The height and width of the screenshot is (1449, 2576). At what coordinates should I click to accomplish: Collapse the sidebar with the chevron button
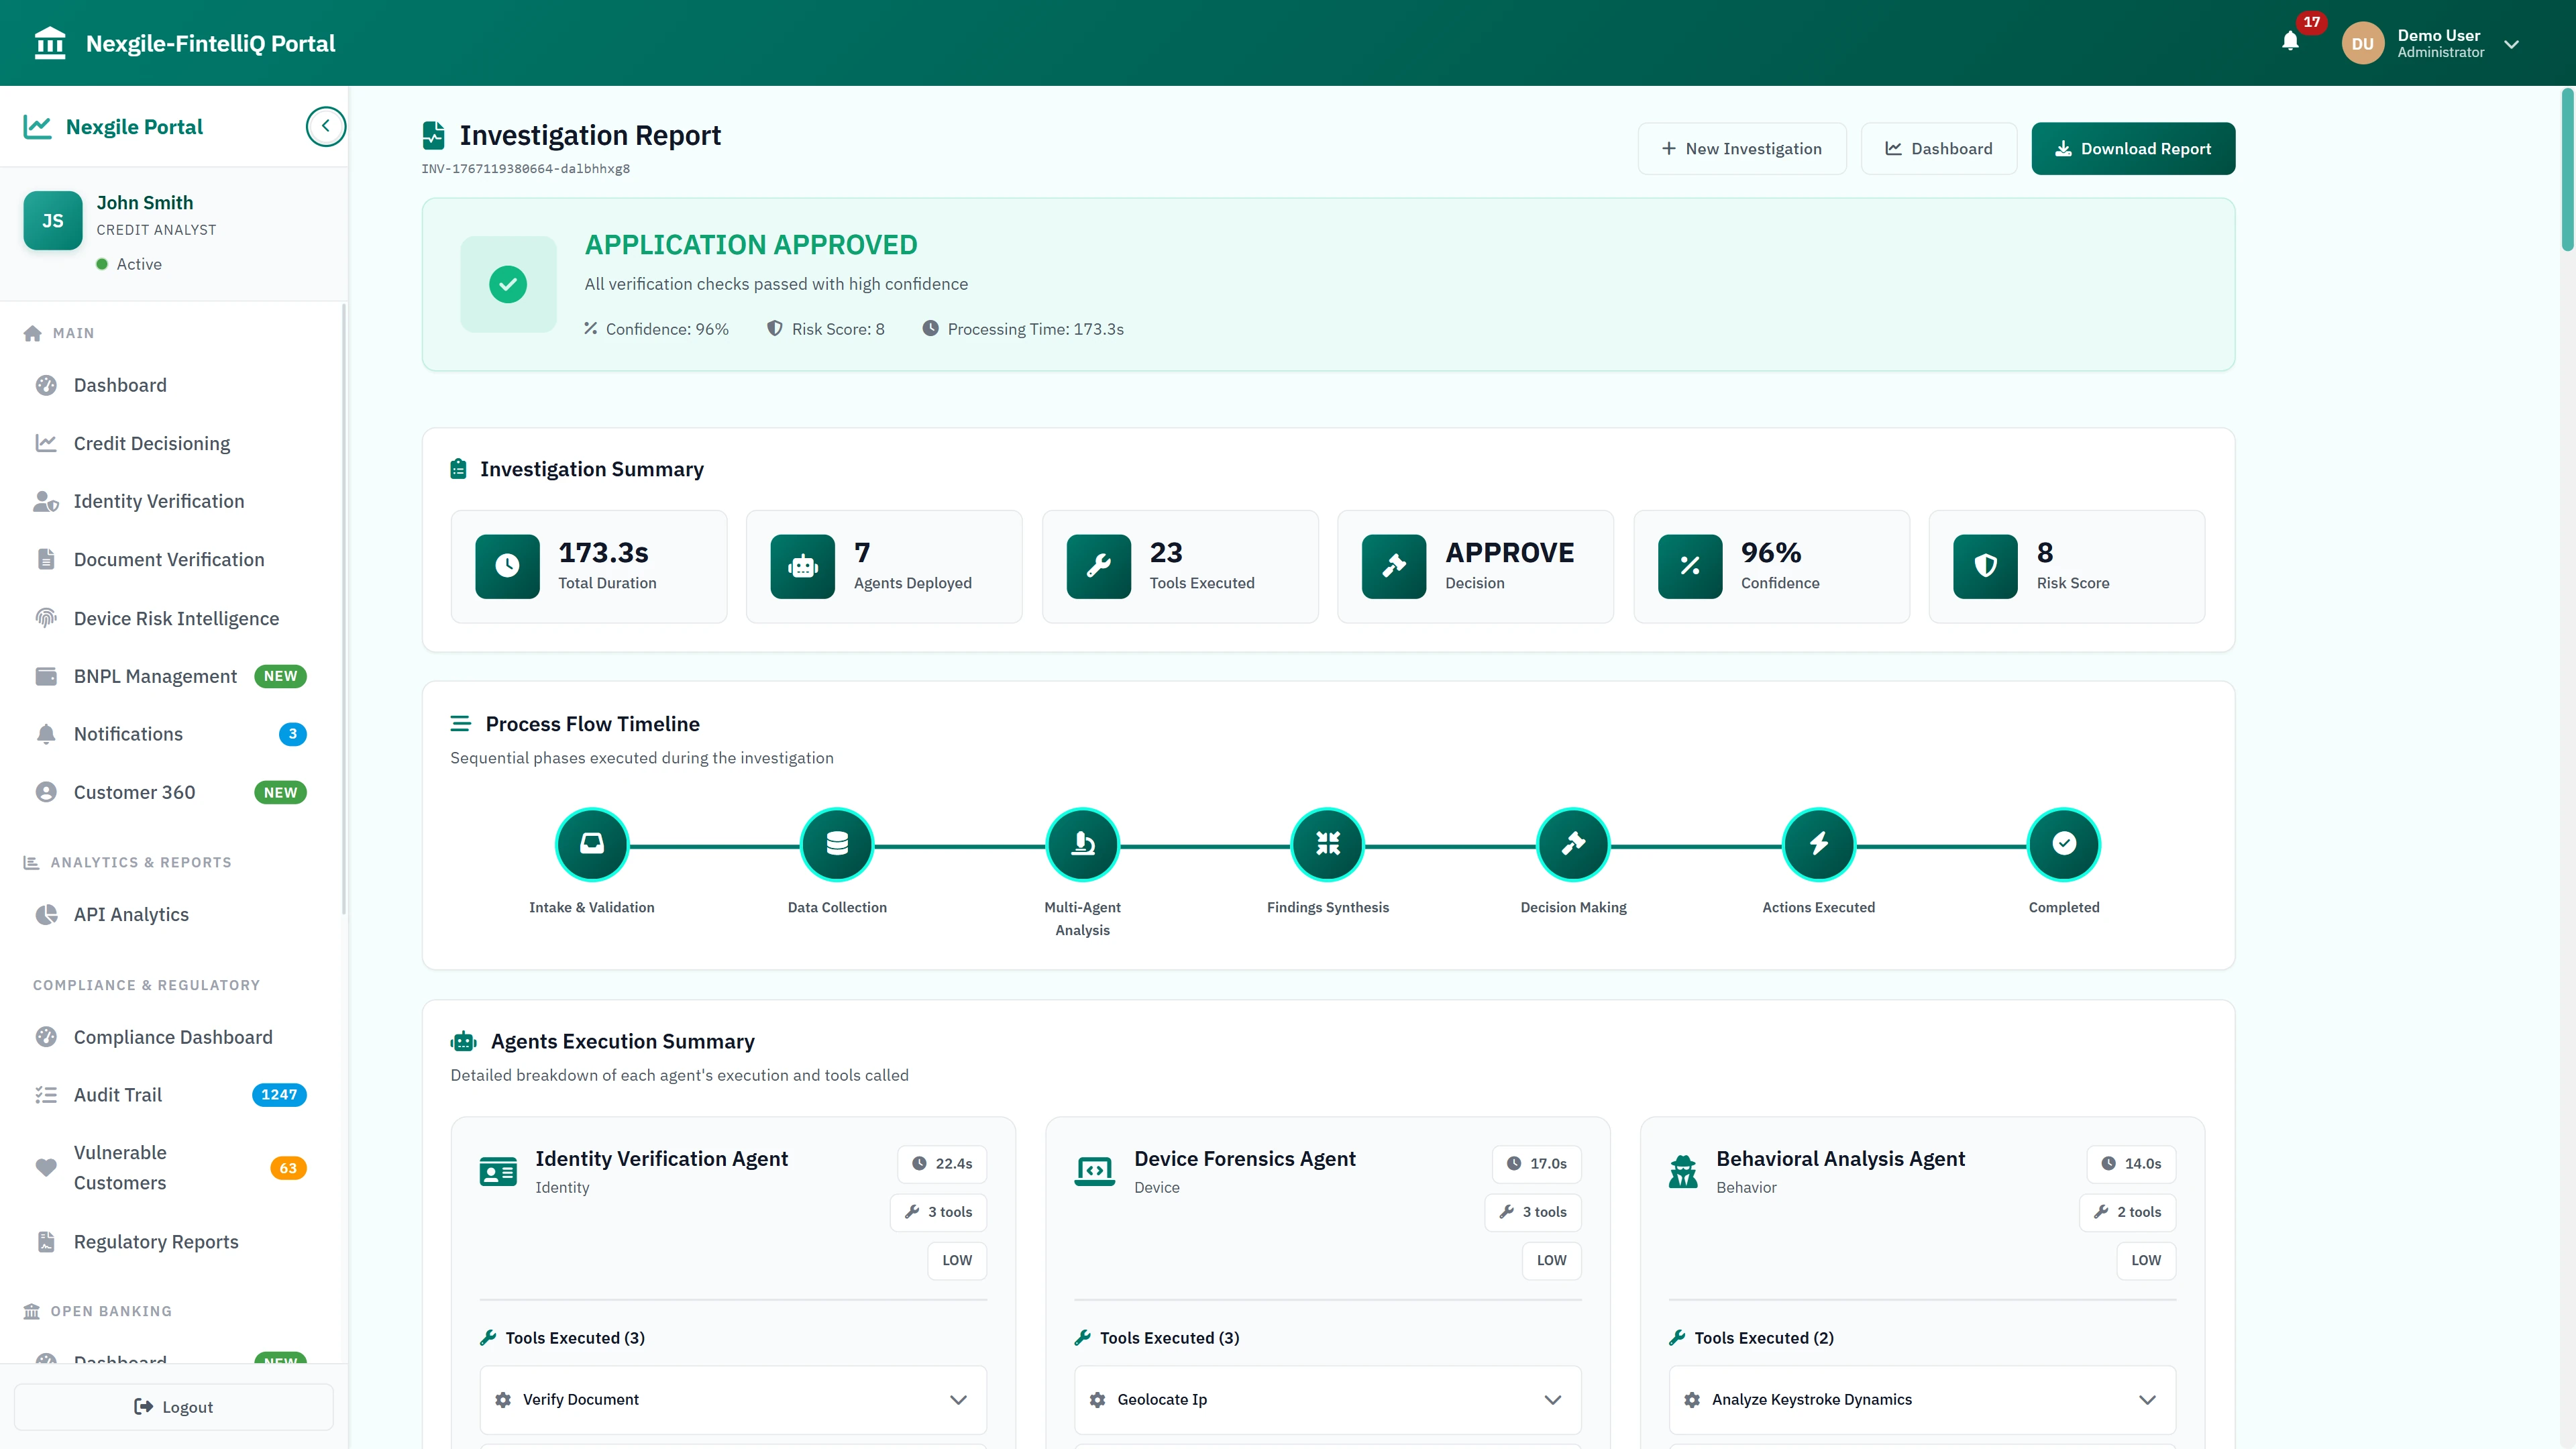click(325, 126)
